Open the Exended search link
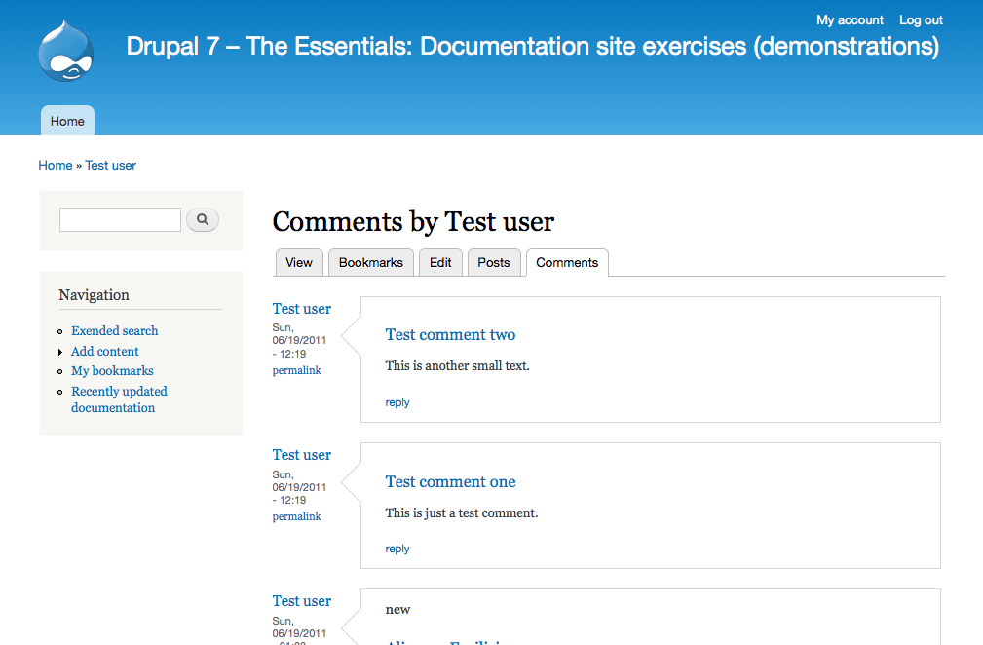983x645 pixels. point(114,330)
